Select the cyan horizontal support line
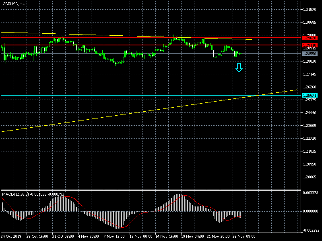 pos(121,95)
